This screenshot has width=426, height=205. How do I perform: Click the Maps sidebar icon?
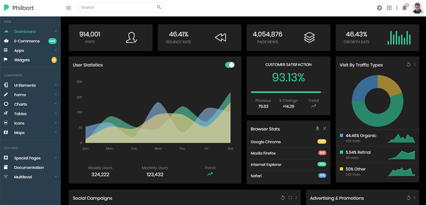point(6,132)
